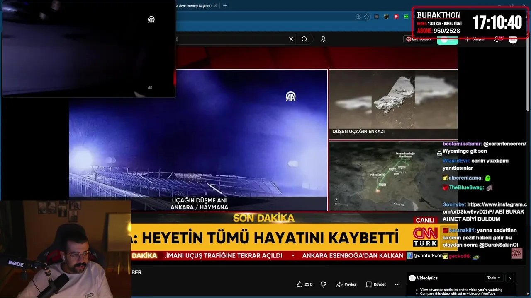Viewport: 531px width, 298px height.
Task: Click the UÇAĞIN DÜŞME ANI video area
Action: 198,140
